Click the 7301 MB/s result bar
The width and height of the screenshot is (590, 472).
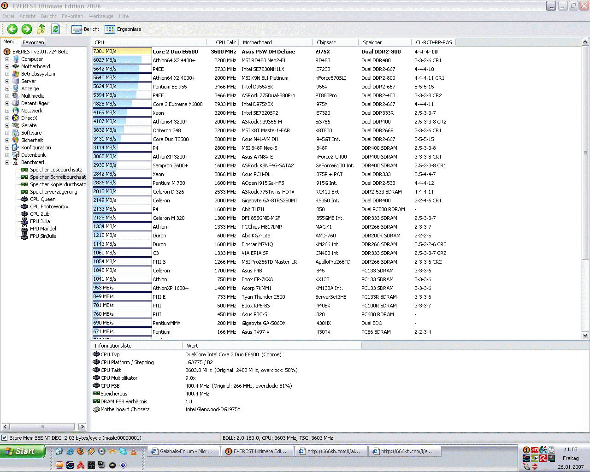pos(122,52)
